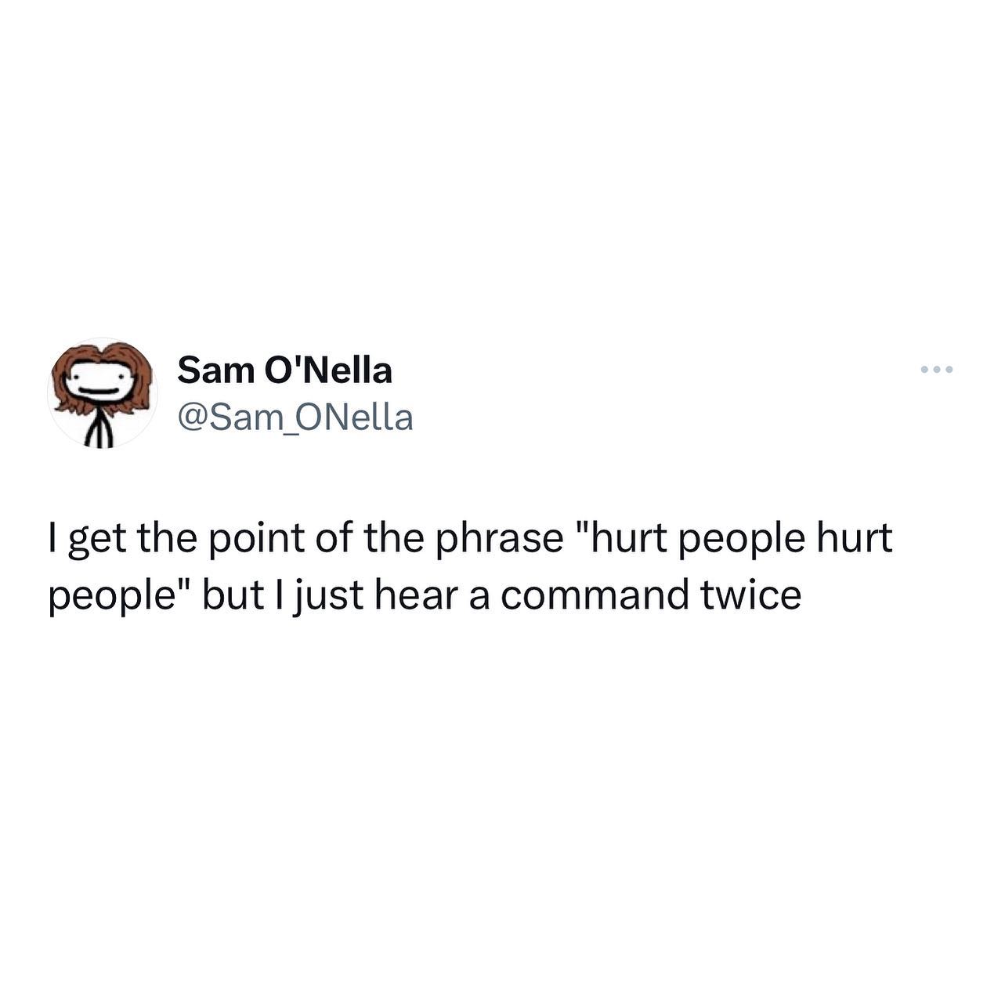Click the tweet body text
The width and height of the screenshot is (1005, 1005).
coord(469,567)
